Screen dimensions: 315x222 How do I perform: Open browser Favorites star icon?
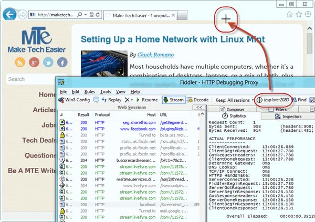point(299,14)
